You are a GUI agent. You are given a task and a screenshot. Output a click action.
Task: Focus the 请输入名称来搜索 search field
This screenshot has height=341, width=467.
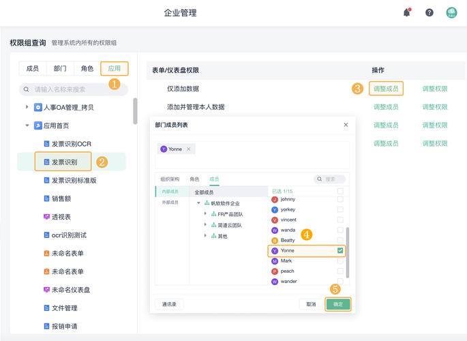pyautogui.click(x=73, y=89)
